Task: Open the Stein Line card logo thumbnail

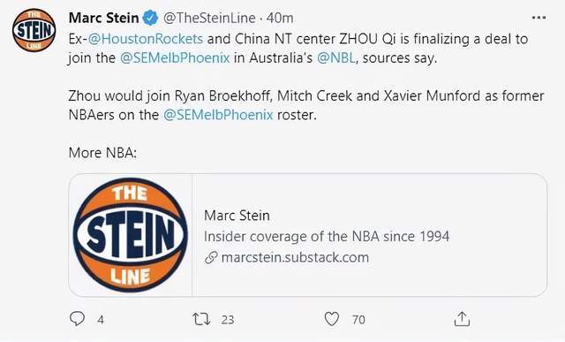Action: [x=131, y=235]
